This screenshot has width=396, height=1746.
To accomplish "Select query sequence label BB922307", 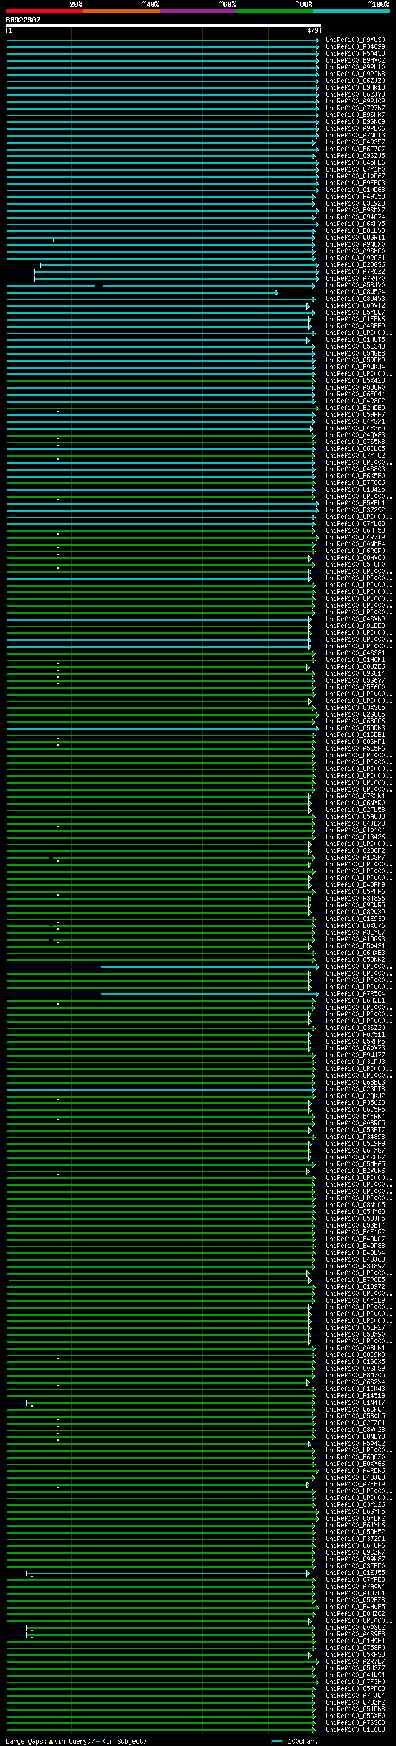I will pyautogui.click(x=23, y=20).
